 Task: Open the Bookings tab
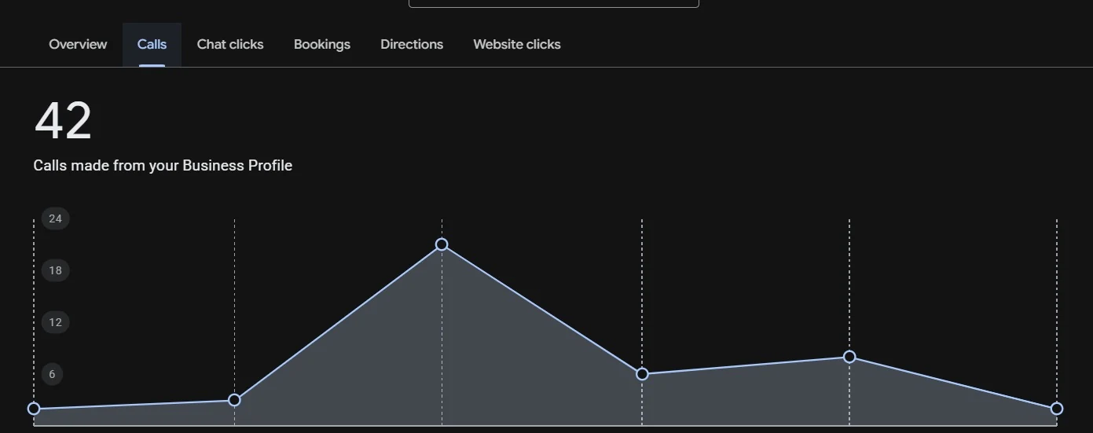click(x=322, y=45)
